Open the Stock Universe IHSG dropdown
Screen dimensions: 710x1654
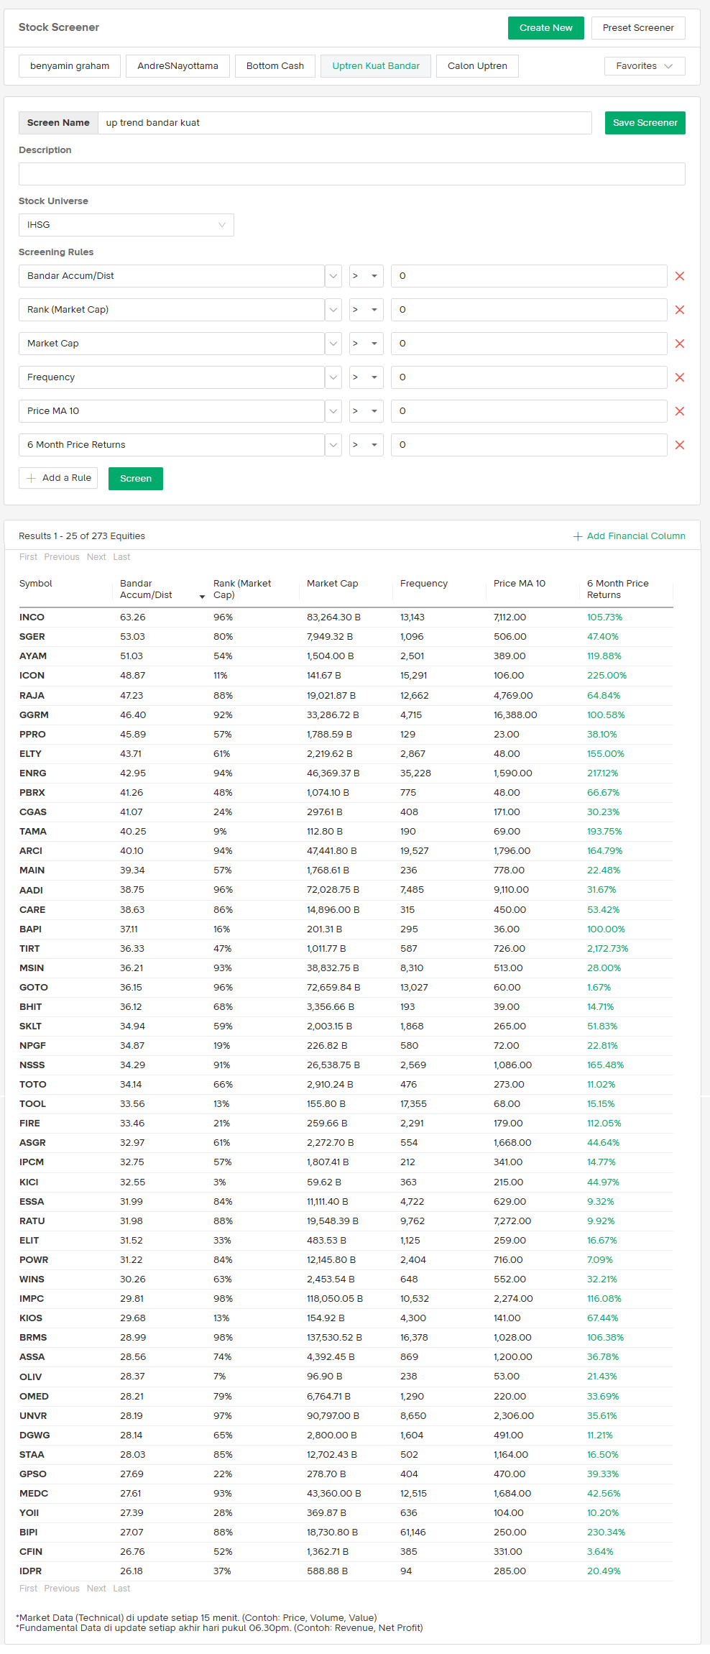[x=126, y=225]
